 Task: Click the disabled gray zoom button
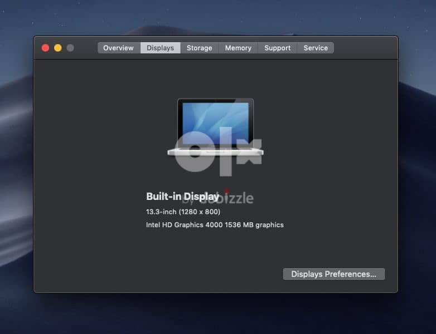coord(70,48)
